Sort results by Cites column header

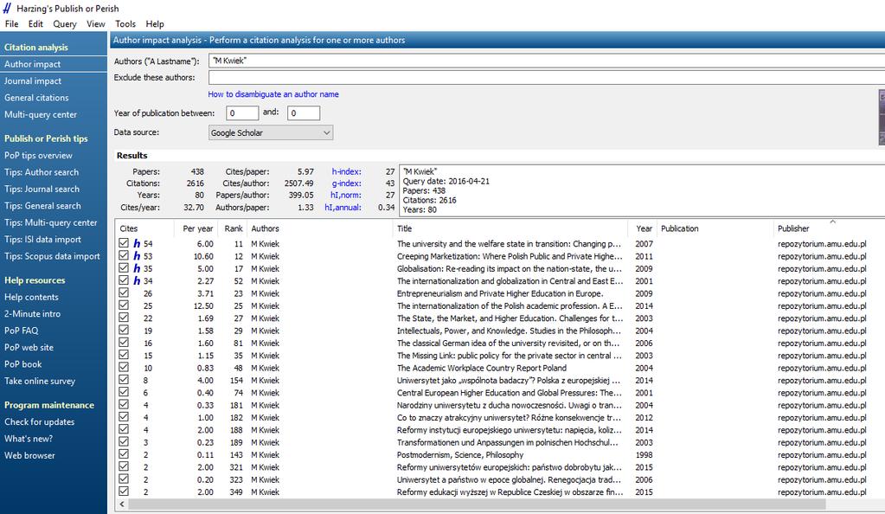(144, 228)
